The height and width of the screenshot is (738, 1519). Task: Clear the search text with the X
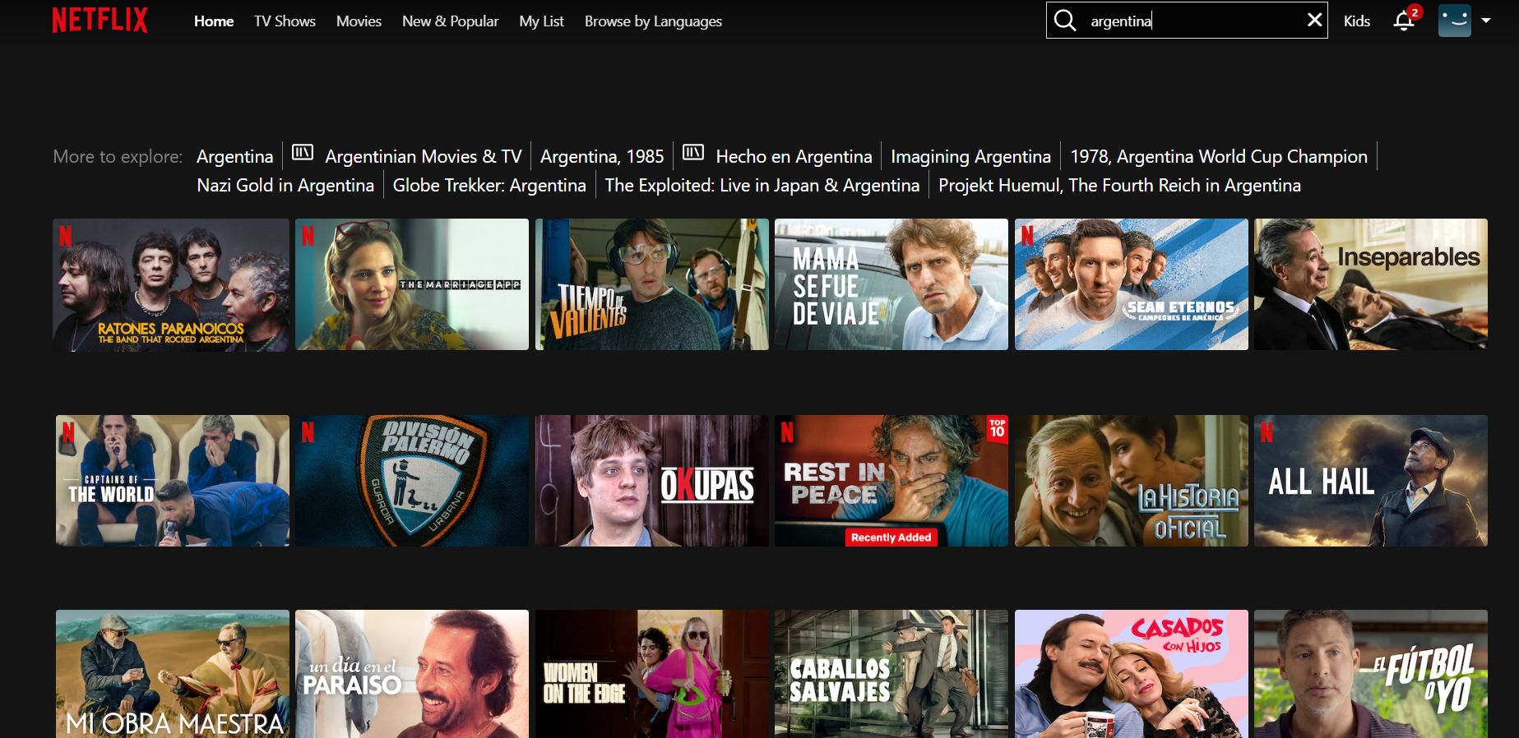click(x=1314, y=20)
